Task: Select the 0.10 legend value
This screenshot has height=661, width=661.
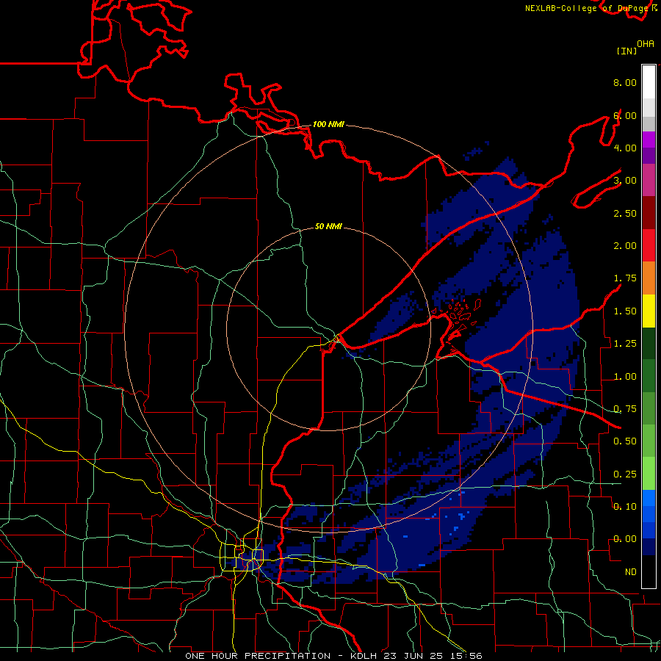Action: click(625, 507)
